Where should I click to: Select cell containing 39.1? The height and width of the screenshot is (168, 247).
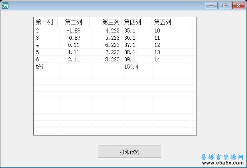point(130,59)
